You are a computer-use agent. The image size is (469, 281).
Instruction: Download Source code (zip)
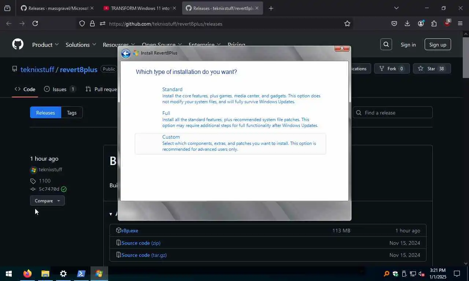pos(141,243)
